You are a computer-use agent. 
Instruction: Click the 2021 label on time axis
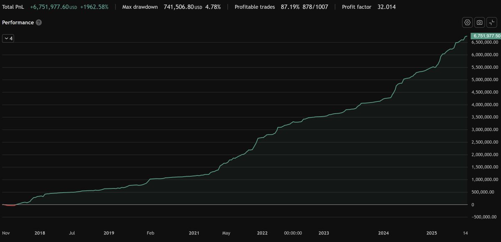click(194, 233)
